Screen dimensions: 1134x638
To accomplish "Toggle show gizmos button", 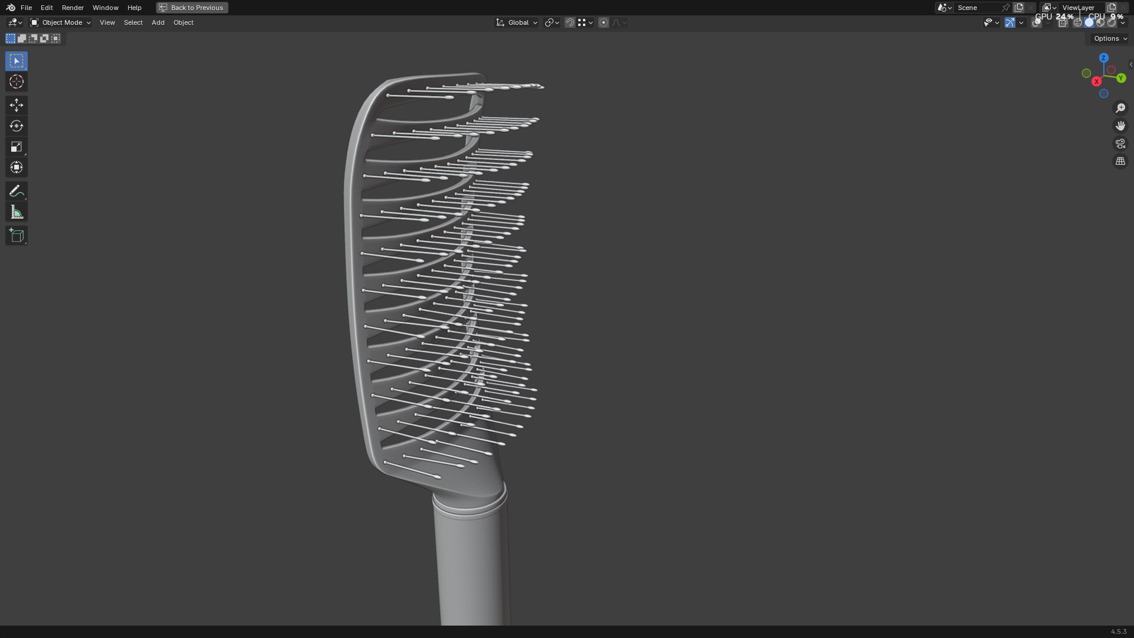I will (1010, 22).
